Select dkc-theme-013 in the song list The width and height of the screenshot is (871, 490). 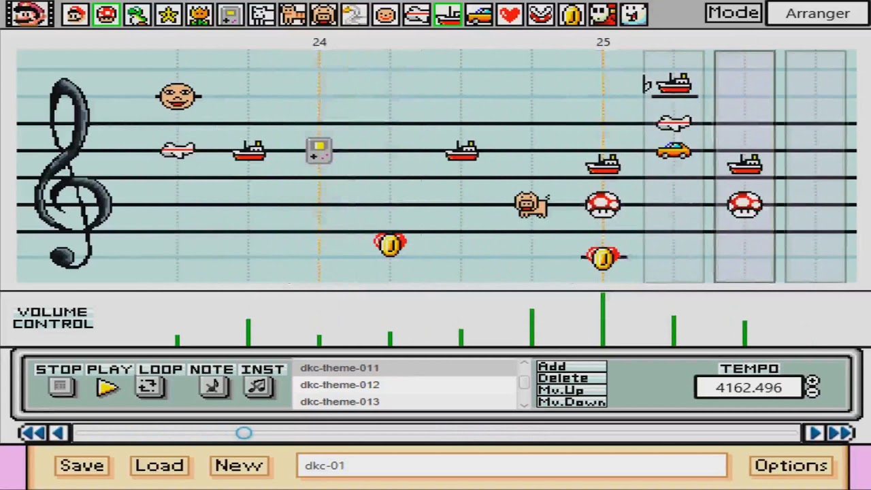point(406,402)
